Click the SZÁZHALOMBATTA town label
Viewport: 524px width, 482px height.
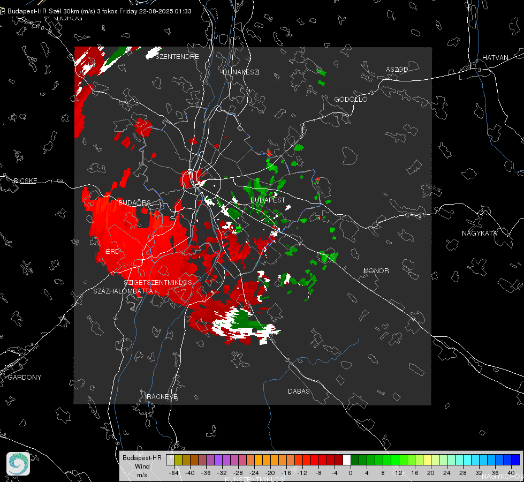coord(123,291)
